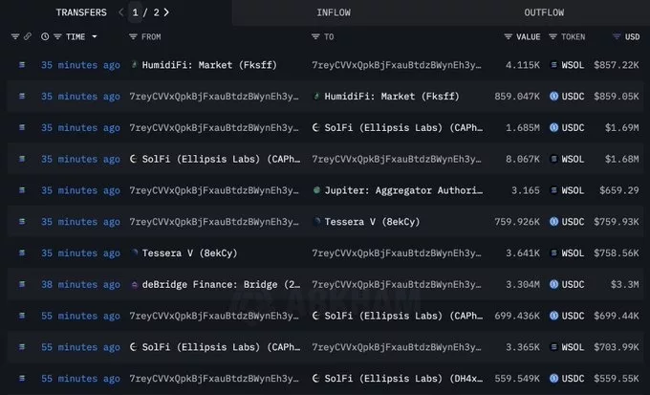Open row icon for HumidiFi first transfer

point(23,66)
